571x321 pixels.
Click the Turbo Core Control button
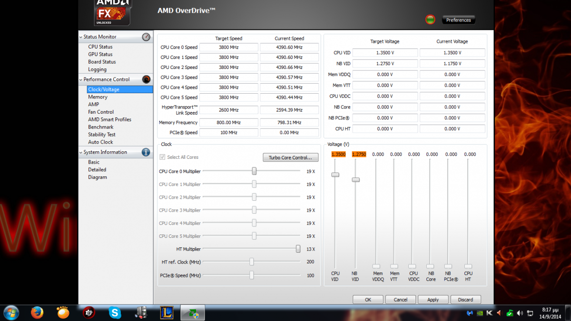(x=290, y=157)
